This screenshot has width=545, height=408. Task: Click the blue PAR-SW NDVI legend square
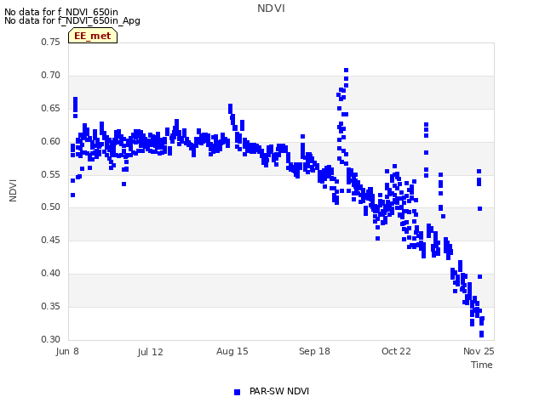coord(237,392)
